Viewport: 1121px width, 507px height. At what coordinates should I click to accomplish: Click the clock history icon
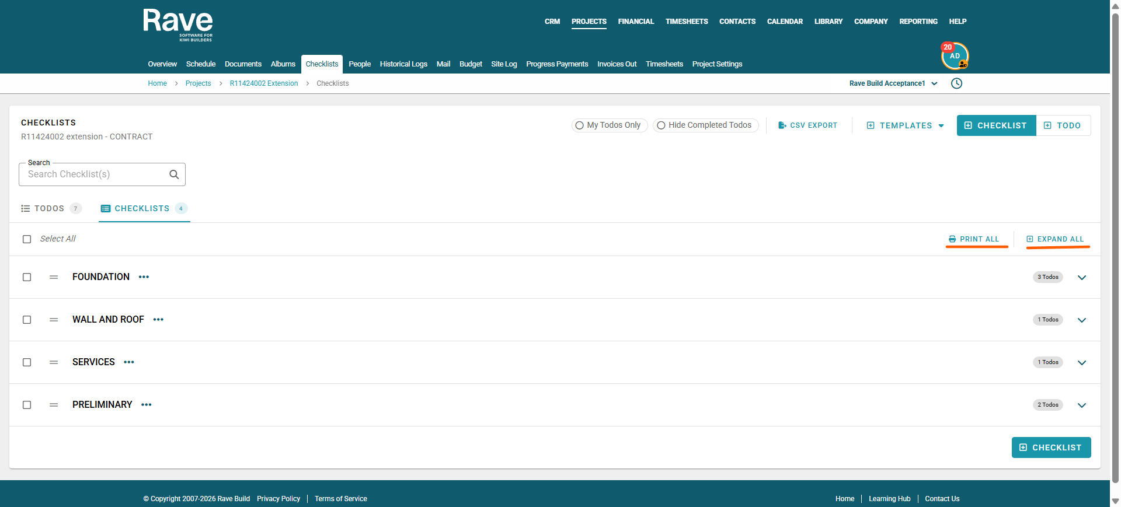pos(956,83)
